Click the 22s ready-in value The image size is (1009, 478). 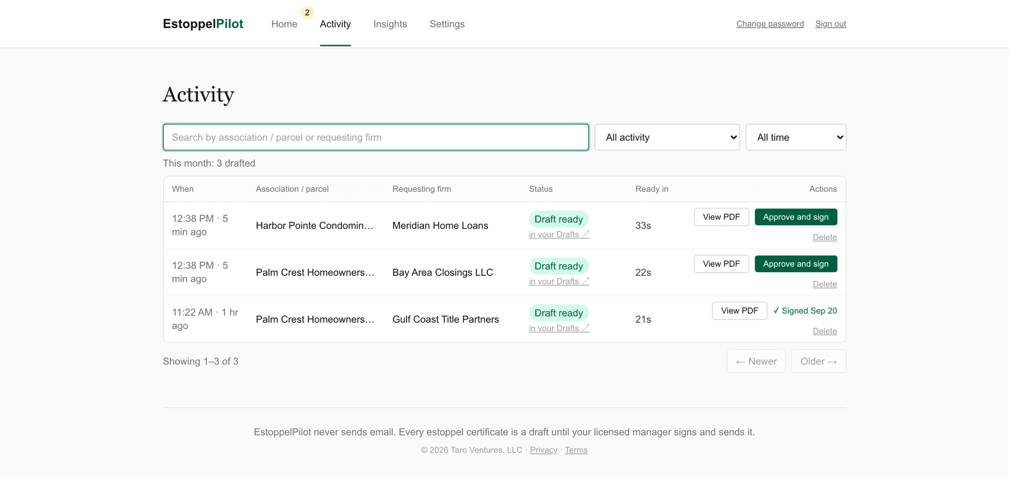click(643, 272)
